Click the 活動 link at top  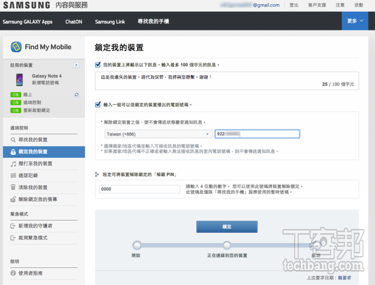pyautogui.click(x=359, y=5)
